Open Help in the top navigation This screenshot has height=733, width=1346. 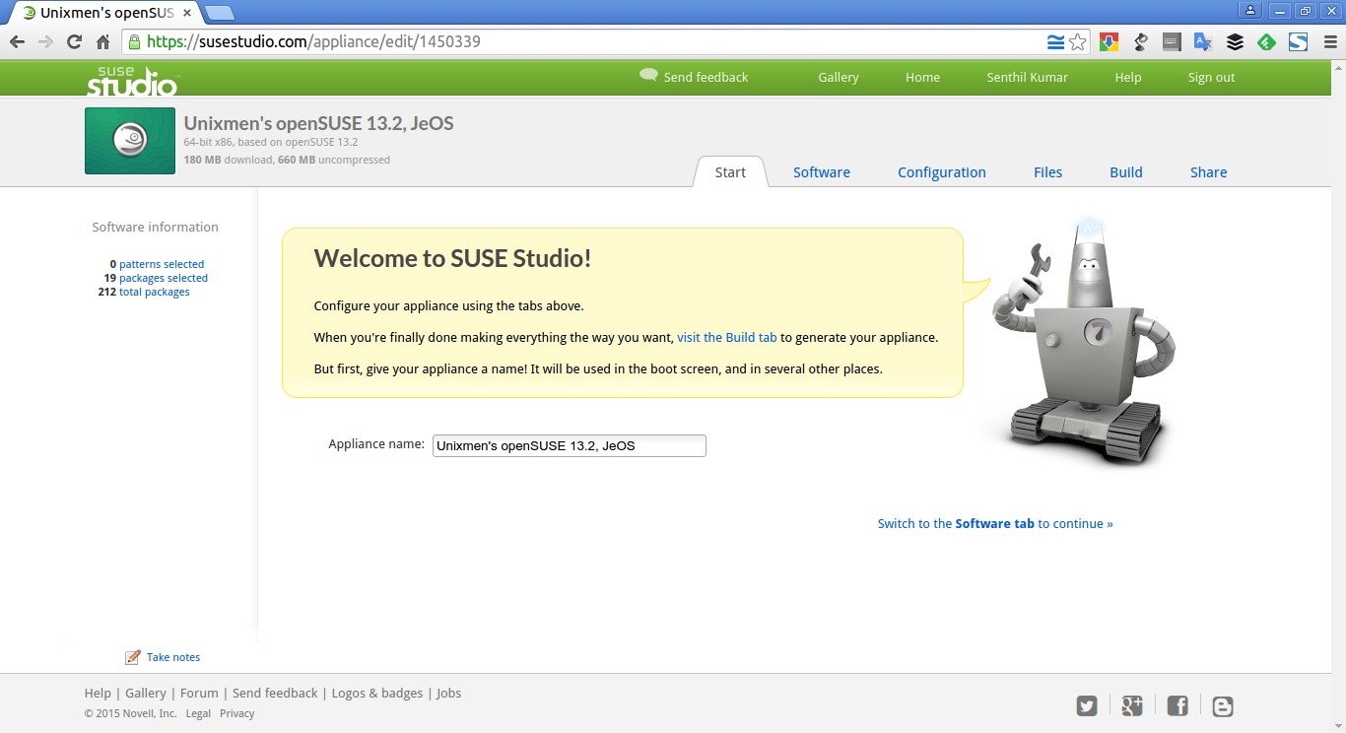tap(1128, 77)
